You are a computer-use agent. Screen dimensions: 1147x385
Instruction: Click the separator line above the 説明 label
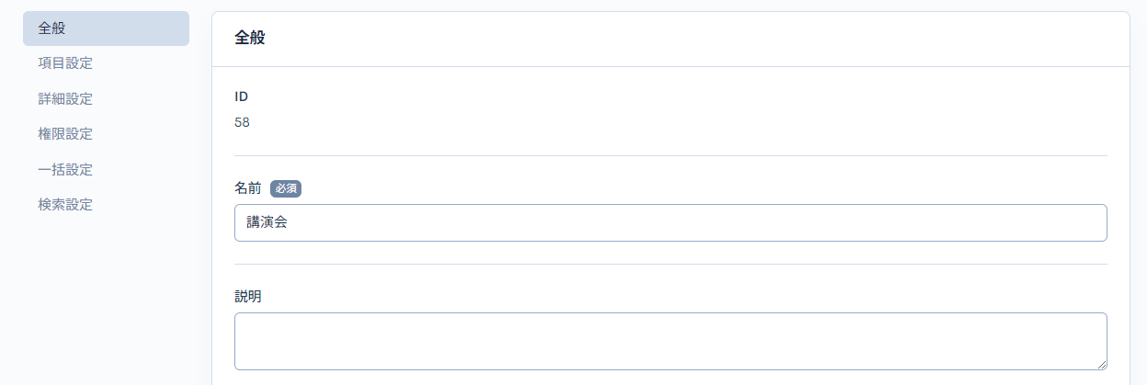coord(670,265)
